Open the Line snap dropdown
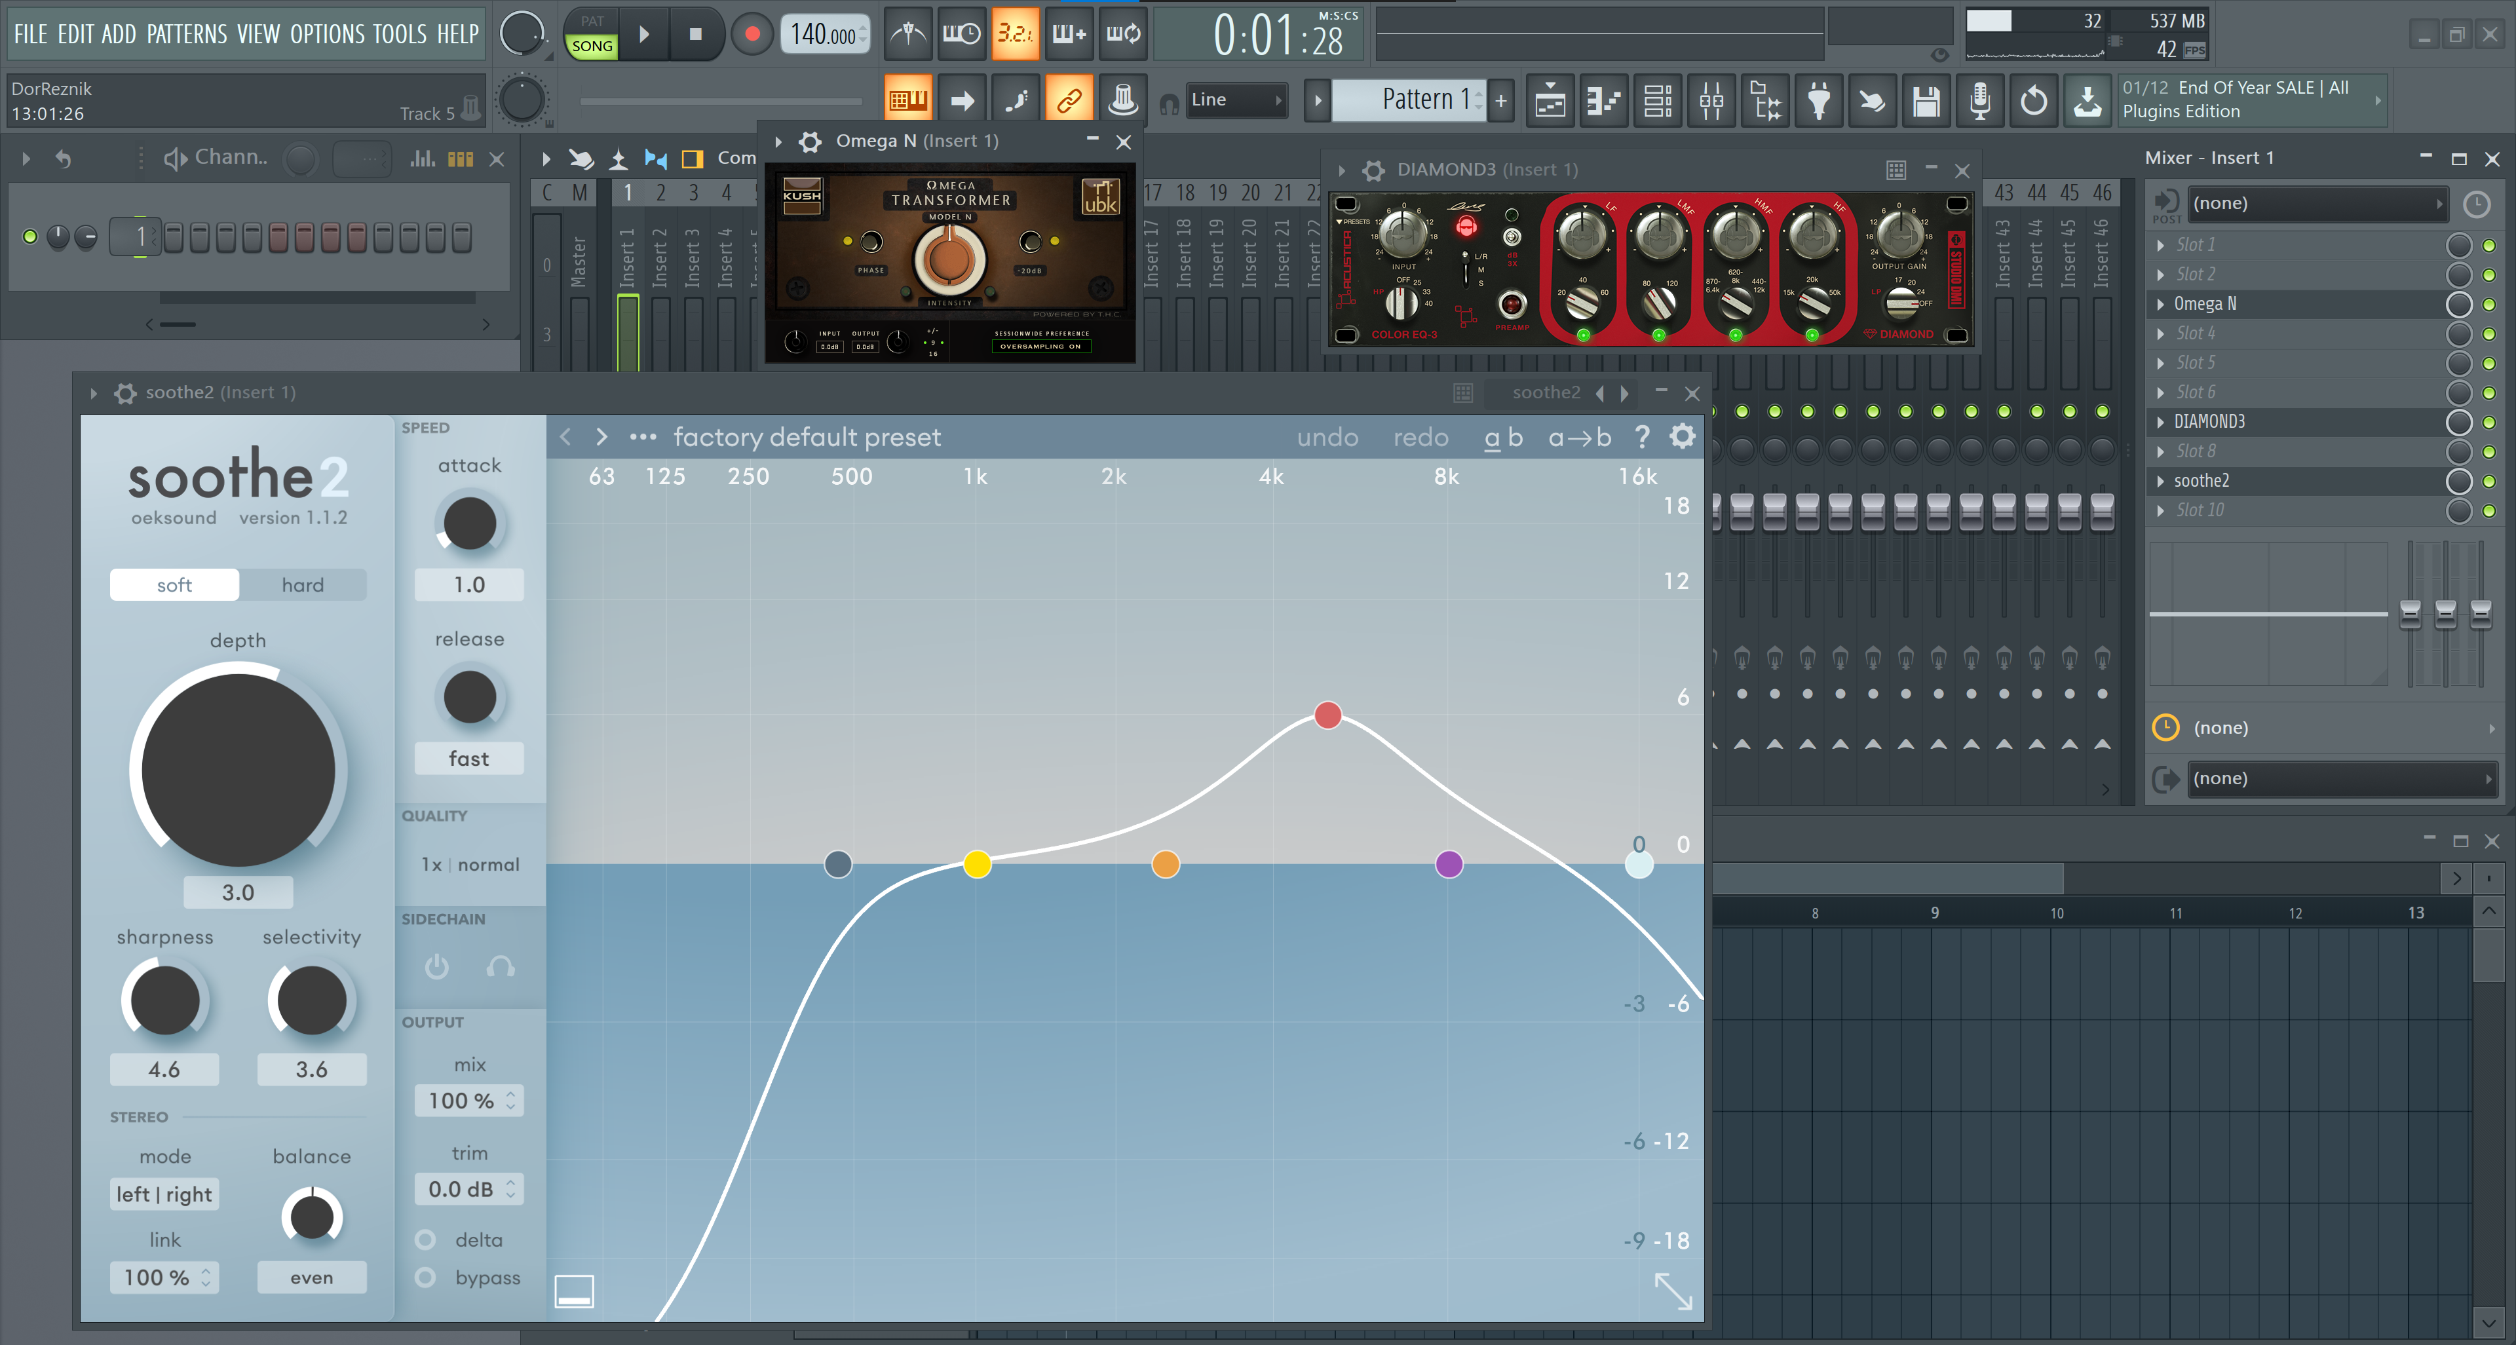2516x1345 pixels. click(1236, 100)
